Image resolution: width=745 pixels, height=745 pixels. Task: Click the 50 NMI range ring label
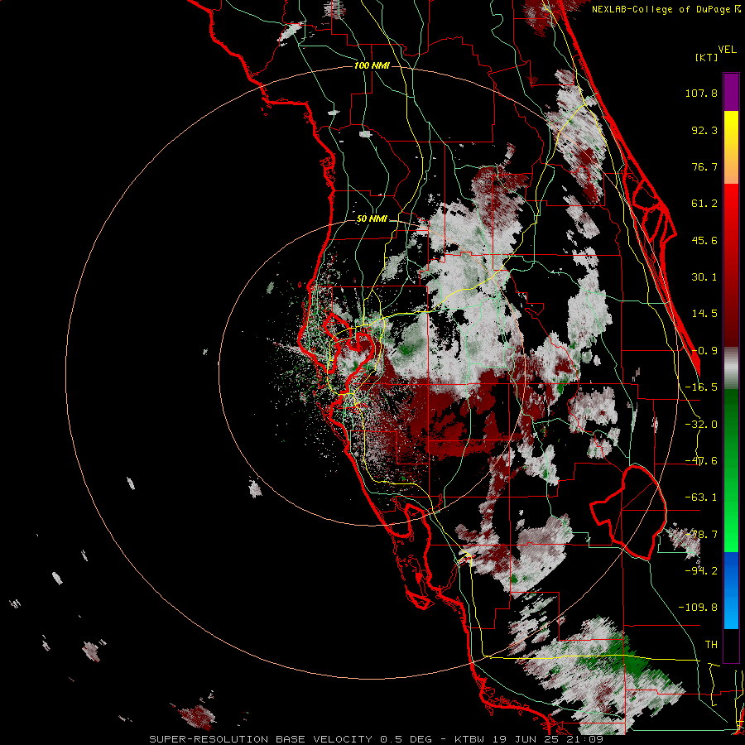372,219
